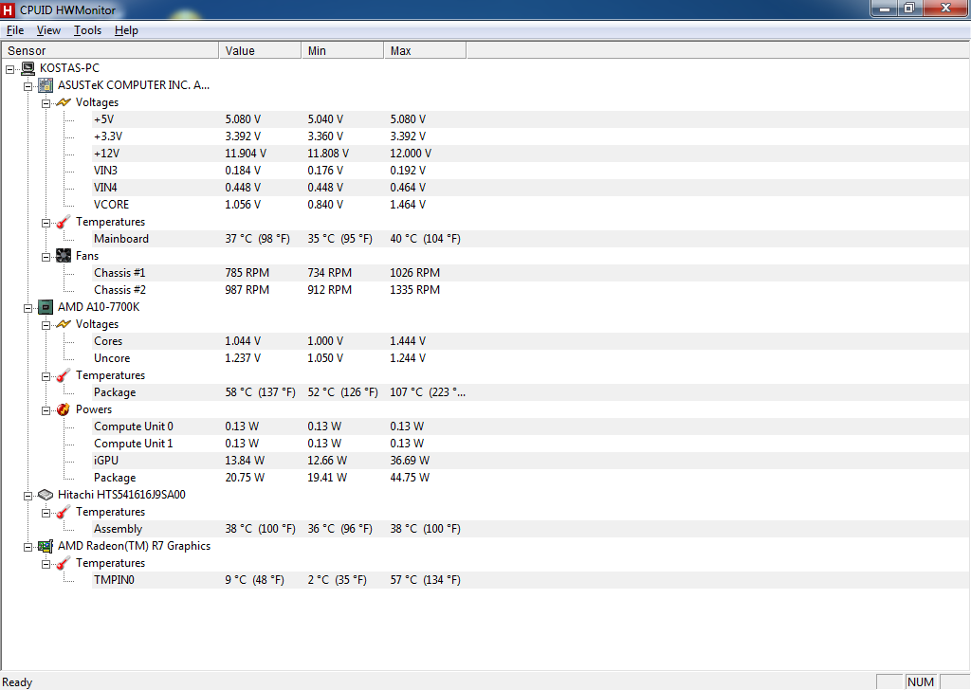
Task: Select the Assembly temperature row
Action: coord(531,529)
